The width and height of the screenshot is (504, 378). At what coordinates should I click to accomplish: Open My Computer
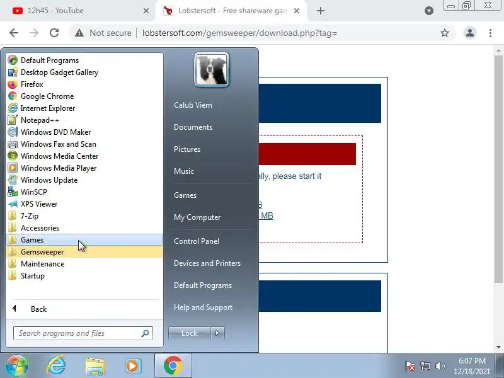click(197, 217)
